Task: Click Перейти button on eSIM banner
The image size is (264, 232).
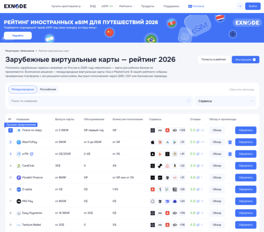Action: coord(18,36)
